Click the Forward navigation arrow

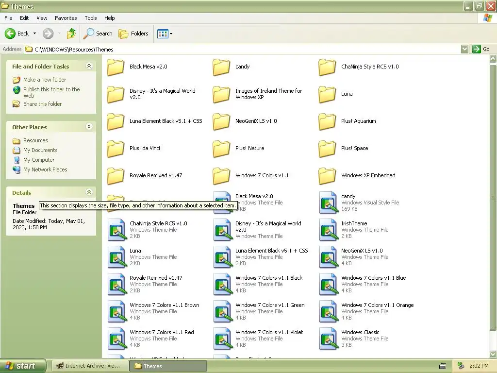(48, 34)
